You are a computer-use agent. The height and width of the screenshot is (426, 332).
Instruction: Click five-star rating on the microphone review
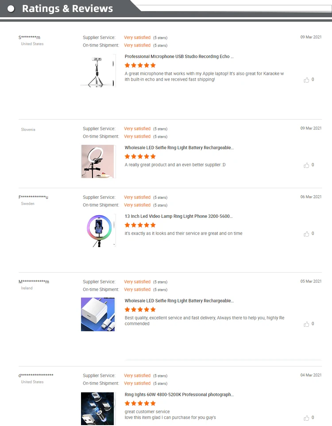[140, 66]
